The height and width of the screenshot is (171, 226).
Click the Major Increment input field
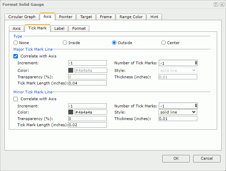coord(87,63)
